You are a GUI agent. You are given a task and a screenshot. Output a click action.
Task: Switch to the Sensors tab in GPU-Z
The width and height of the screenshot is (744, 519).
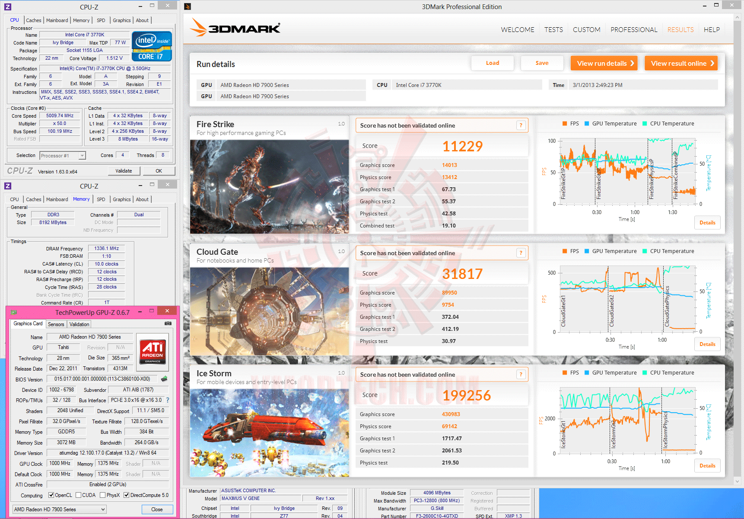click(x=56, y=324)
